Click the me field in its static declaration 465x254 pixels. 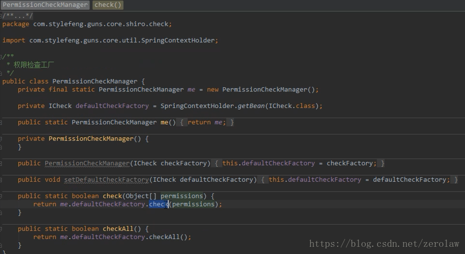[x=191, y=90]
